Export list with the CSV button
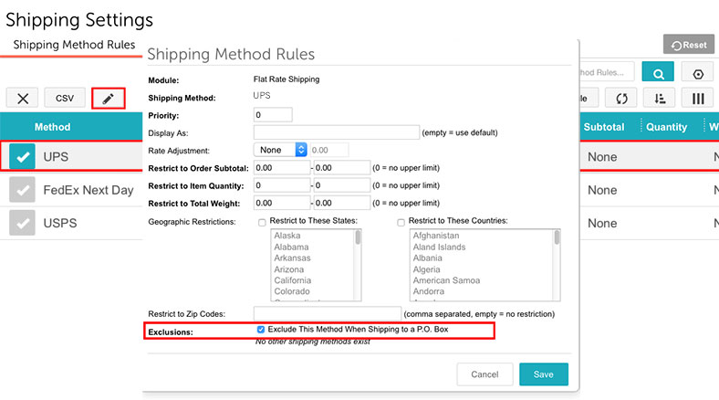This screenshot has width=719, height=400. (65, 98)
